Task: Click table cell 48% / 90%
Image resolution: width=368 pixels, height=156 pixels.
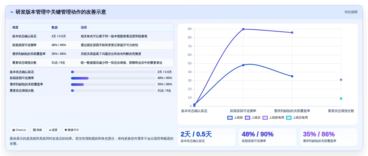Action: coord(59,45)
